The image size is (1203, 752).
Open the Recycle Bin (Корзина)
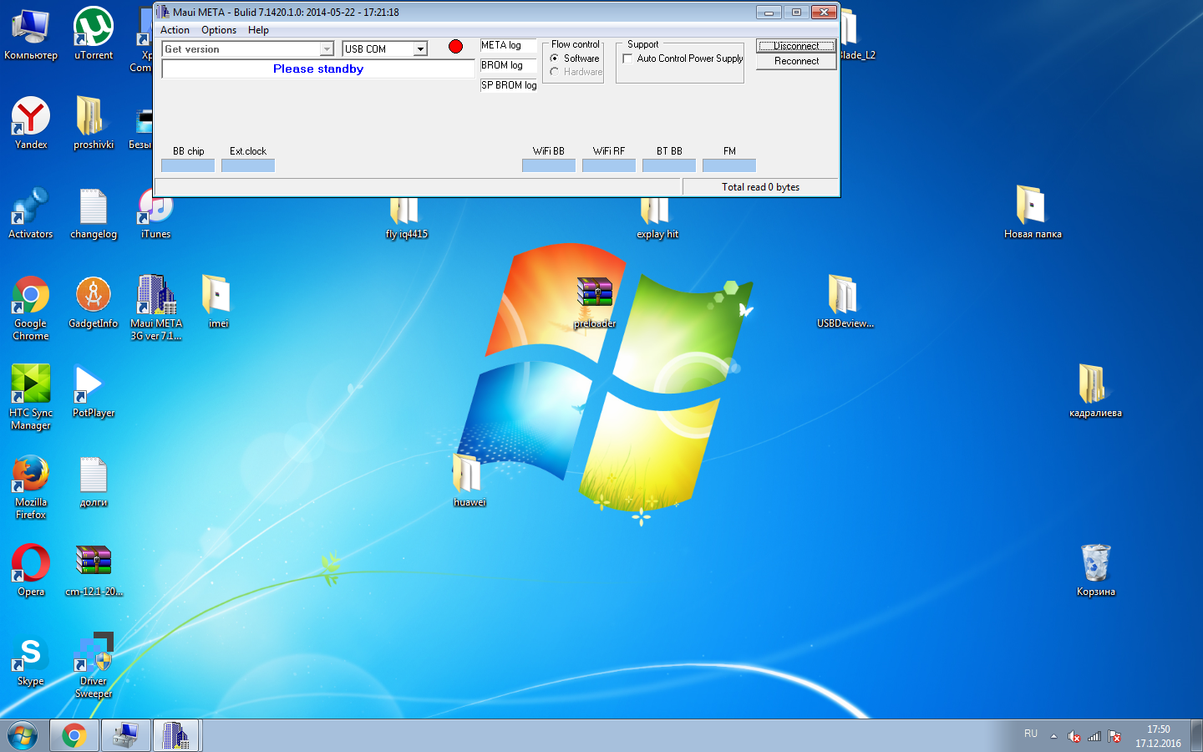pyautogui.click(x=1095, y=564)
